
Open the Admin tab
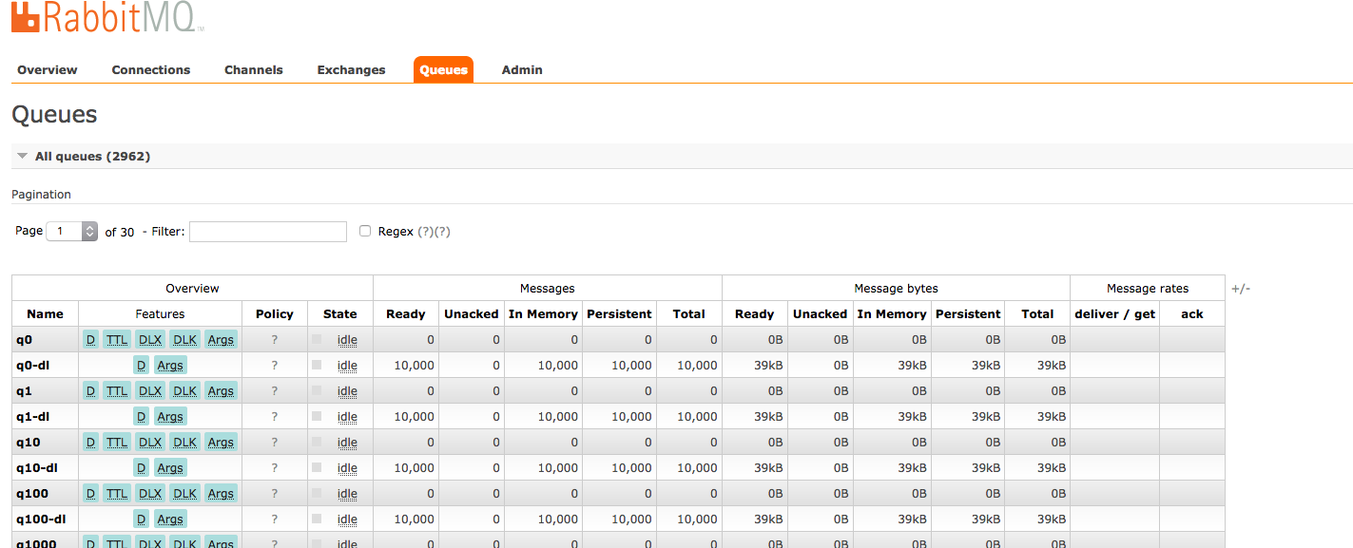pos(521,69)
